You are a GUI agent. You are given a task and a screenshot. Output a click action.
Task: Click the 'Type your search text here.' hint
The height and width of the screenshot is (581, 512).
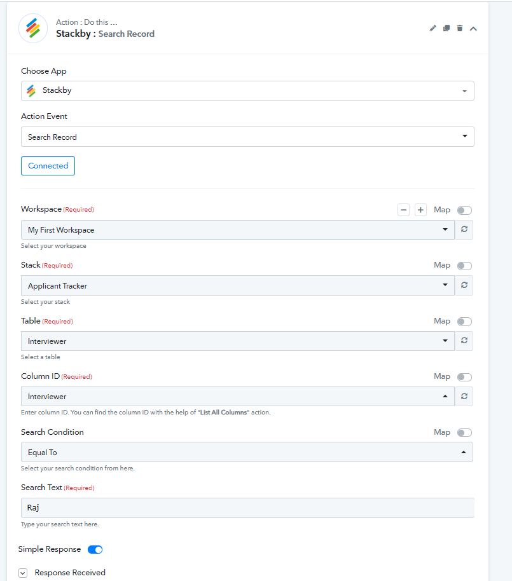tap(60, 524)
